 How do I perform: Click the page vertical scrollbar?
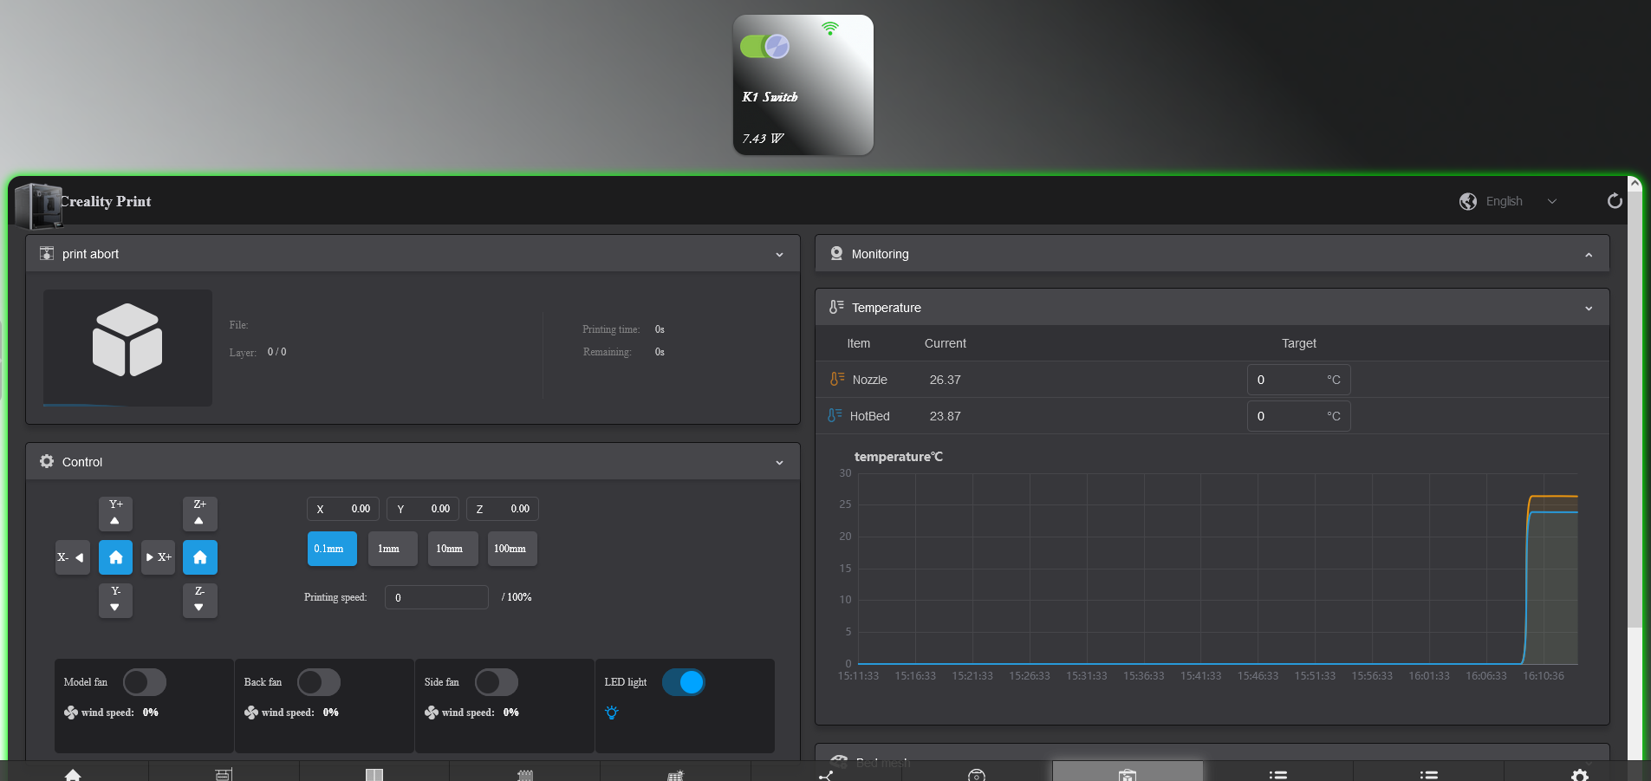pyautogui.click(x=1635, y=407)
